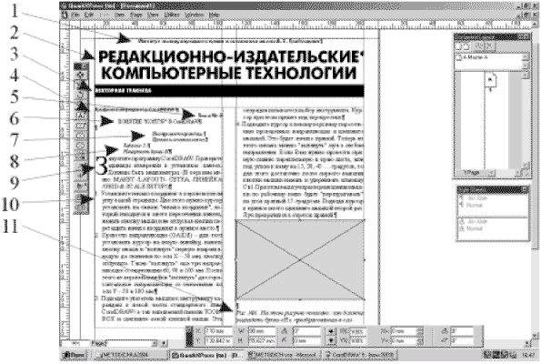Click the flip vertical arrow in Measurements palette

331,340
